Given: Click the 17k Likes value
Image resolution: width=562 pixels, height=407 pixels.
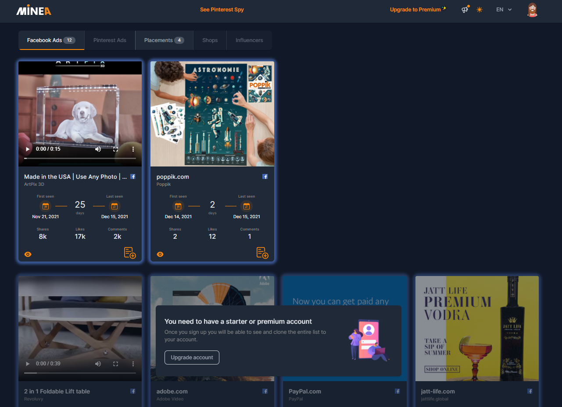Looking at the screenshot, I should click(80, 237).
